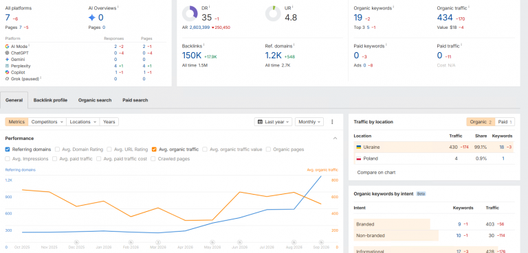Open Ukraine's 18 keywords link
Image resolution: width=528 pixels, height=253 pixels.
[x=502, y=147]
